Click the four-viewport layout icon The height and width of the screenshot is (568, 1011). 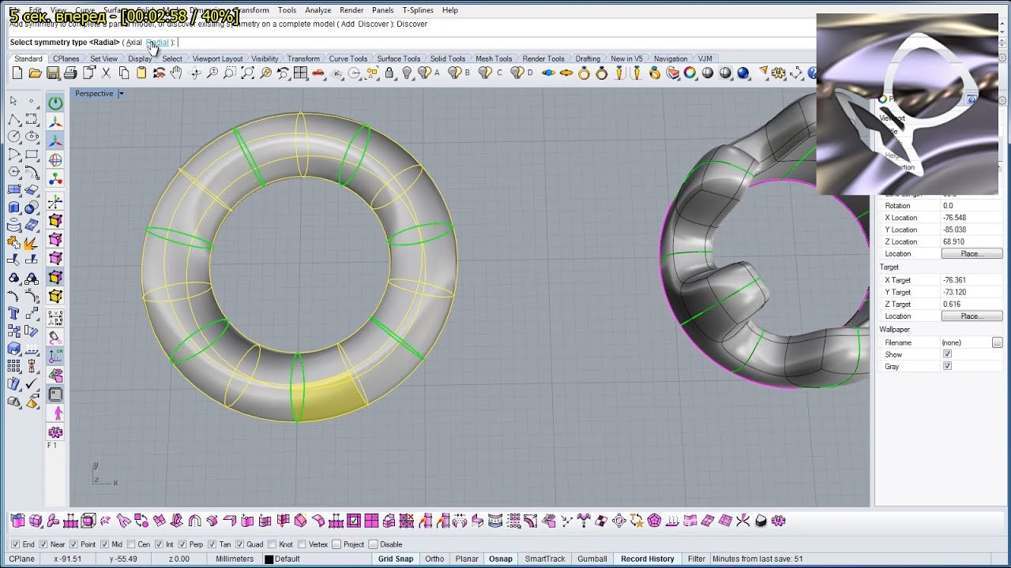pyautogui.click(x=300, y=73)
